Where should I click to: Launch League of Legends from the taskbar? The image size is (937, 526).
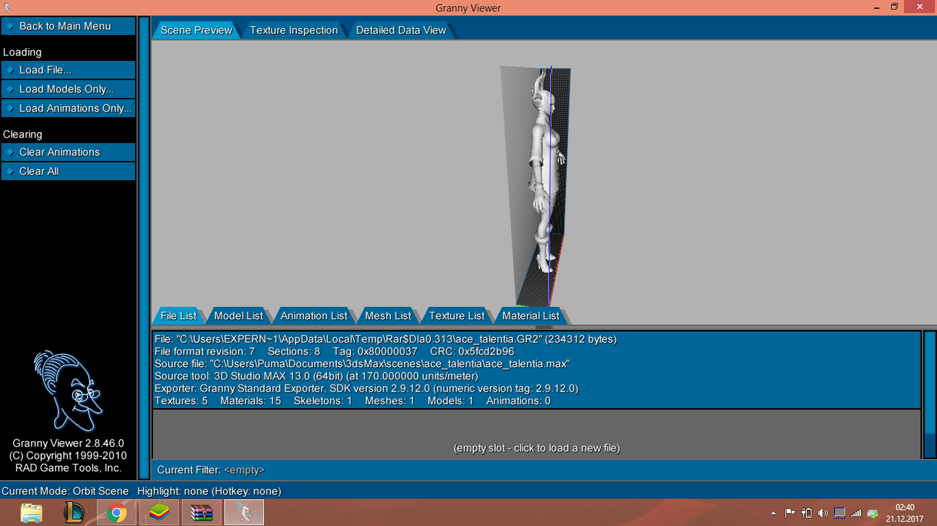pyautogui.click(x=74, y=512)
